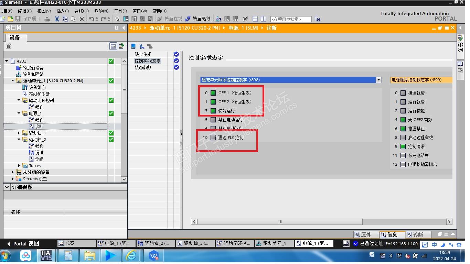
Task: Toggle the 使能运行 bit 3 indicator
Action: [213, 111]
